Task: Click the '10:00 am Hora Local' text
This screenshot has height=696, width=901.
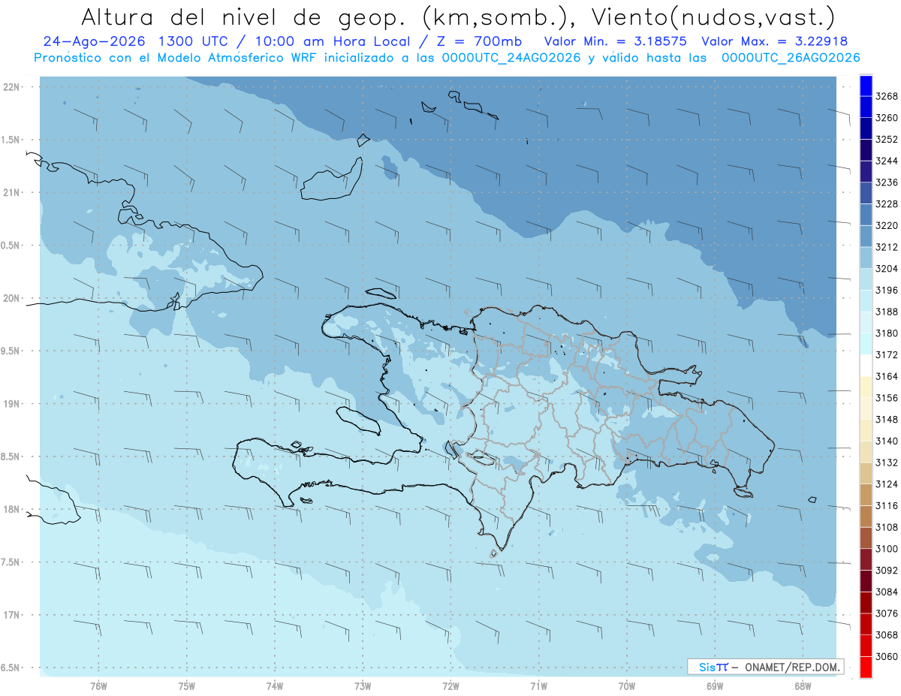Action: pos(331,41)
